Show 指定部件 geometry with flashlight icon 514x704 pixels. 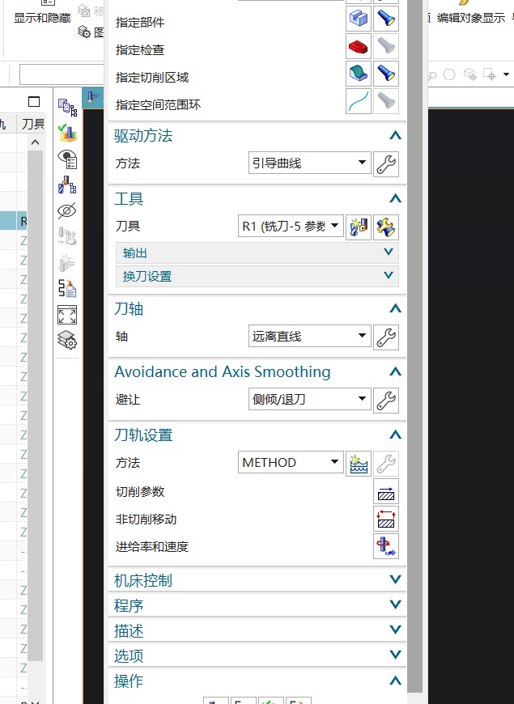click(386, 19)
